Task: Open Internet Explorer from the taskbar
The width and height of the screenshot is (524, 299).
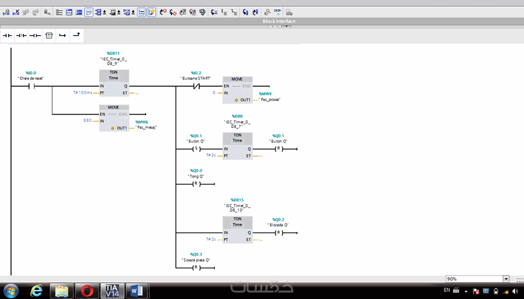Action: point(36,291)
